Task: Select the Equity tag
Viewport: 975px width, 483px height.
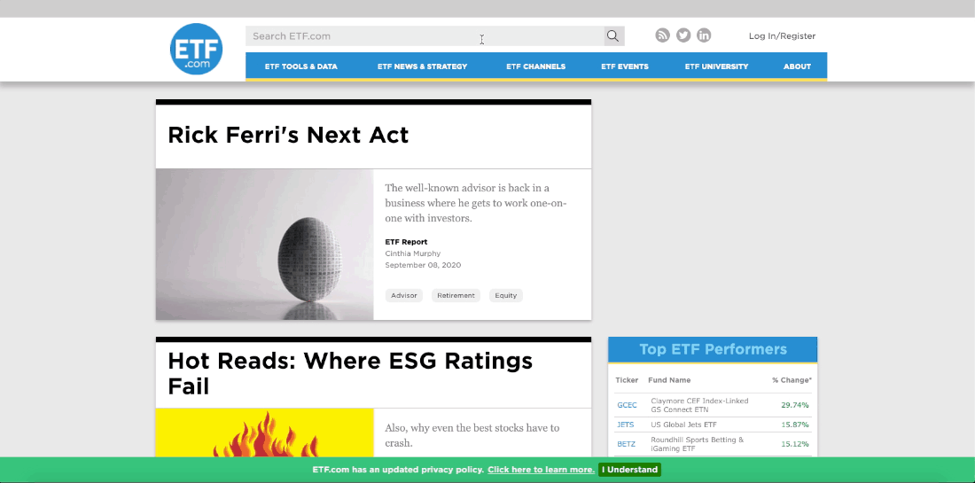Action: coord(506,295)
